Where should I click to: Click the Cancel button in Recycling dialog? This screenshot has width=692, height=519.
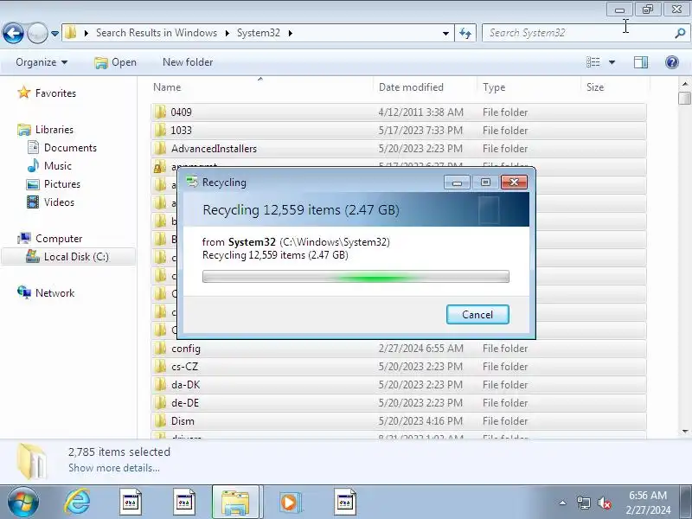coord(477,314)
